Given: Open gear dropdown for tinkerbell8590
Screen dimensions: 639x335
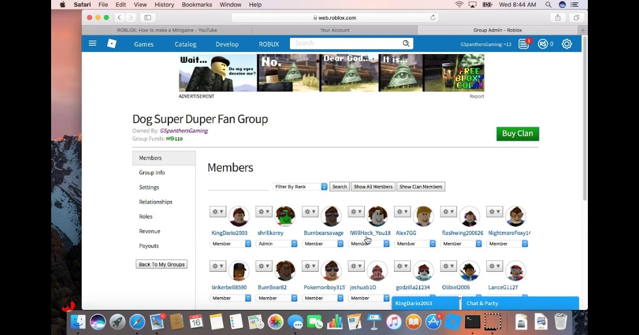Looking at the screenshot, I should pos(218,266).
